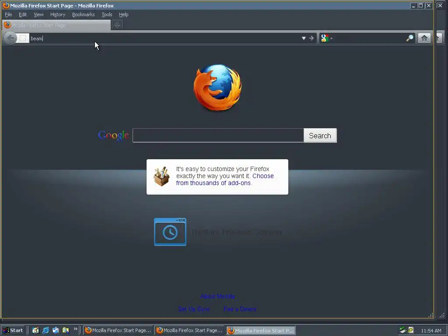Open the History menu
The image size is (448, 336).
58,14
